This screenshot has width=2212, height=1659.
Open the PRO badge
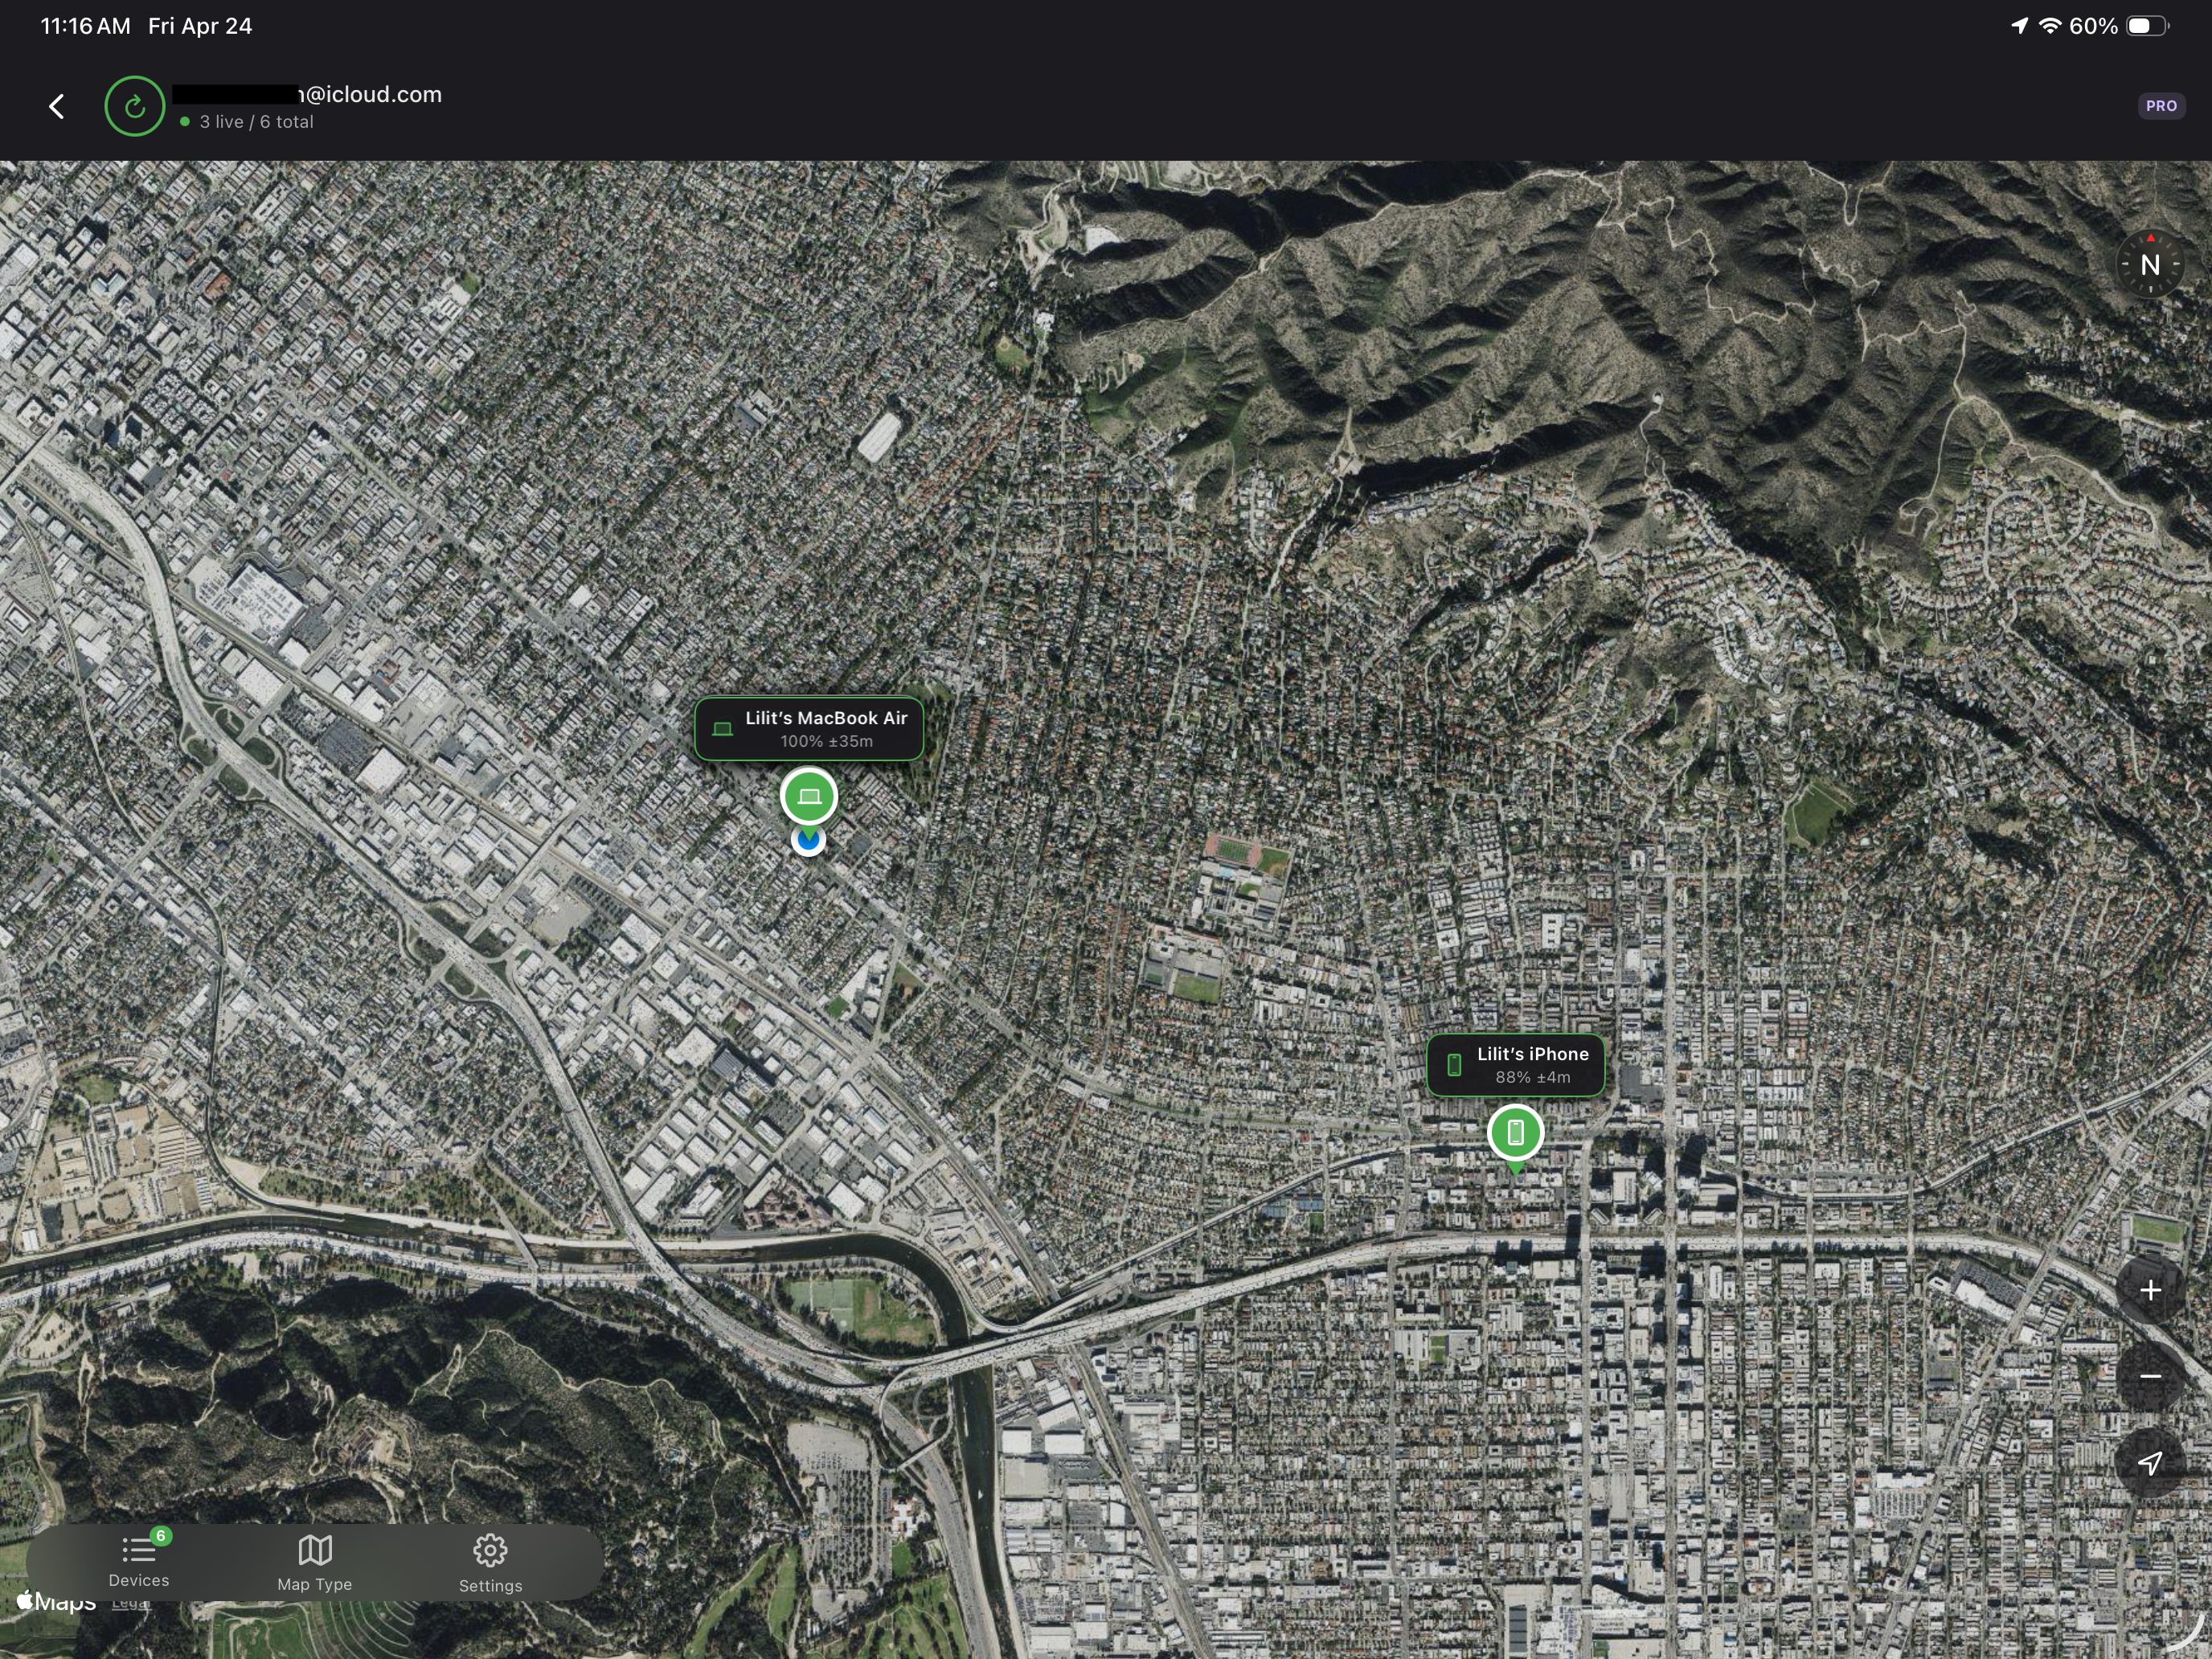pos(2161,106)
